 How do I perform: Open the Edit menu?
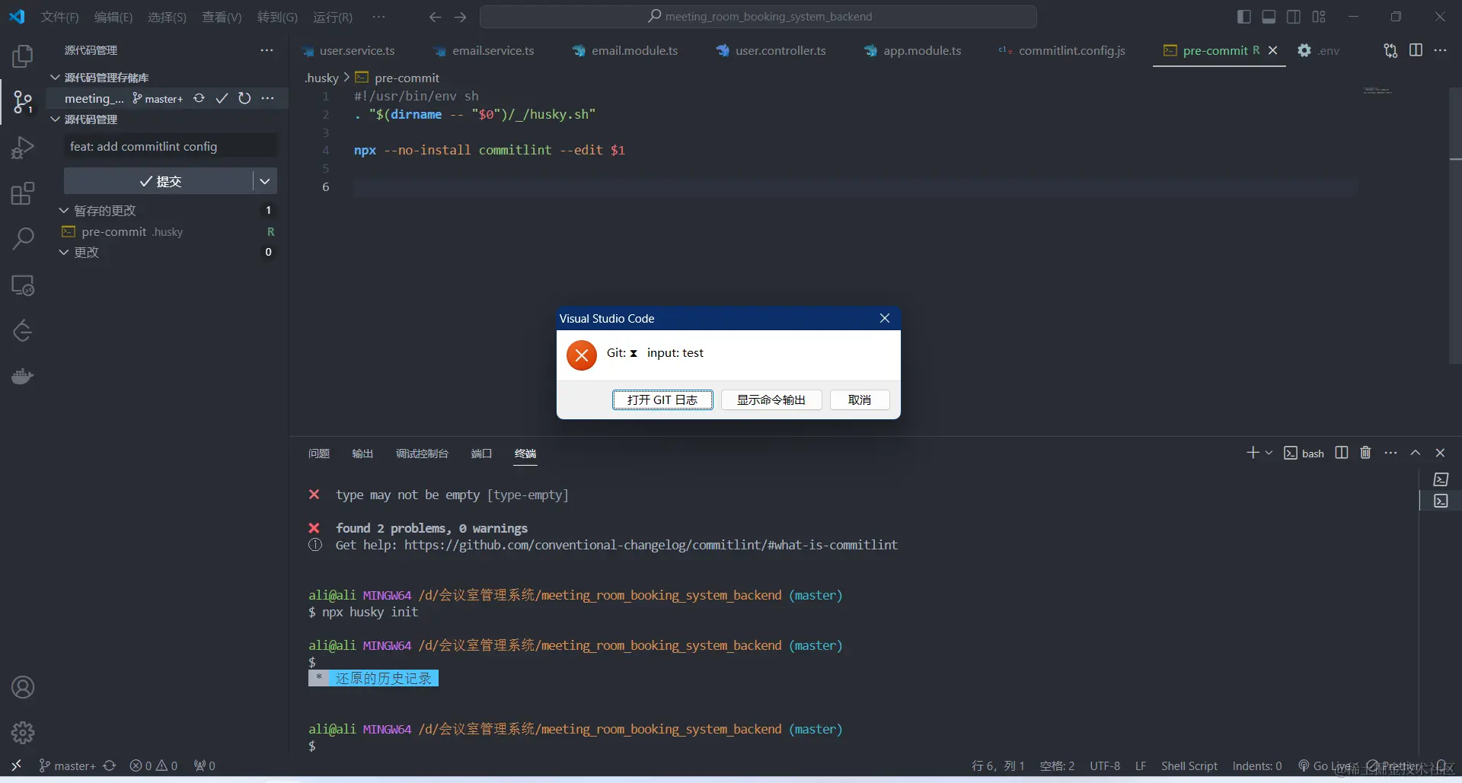pos(113,17)
